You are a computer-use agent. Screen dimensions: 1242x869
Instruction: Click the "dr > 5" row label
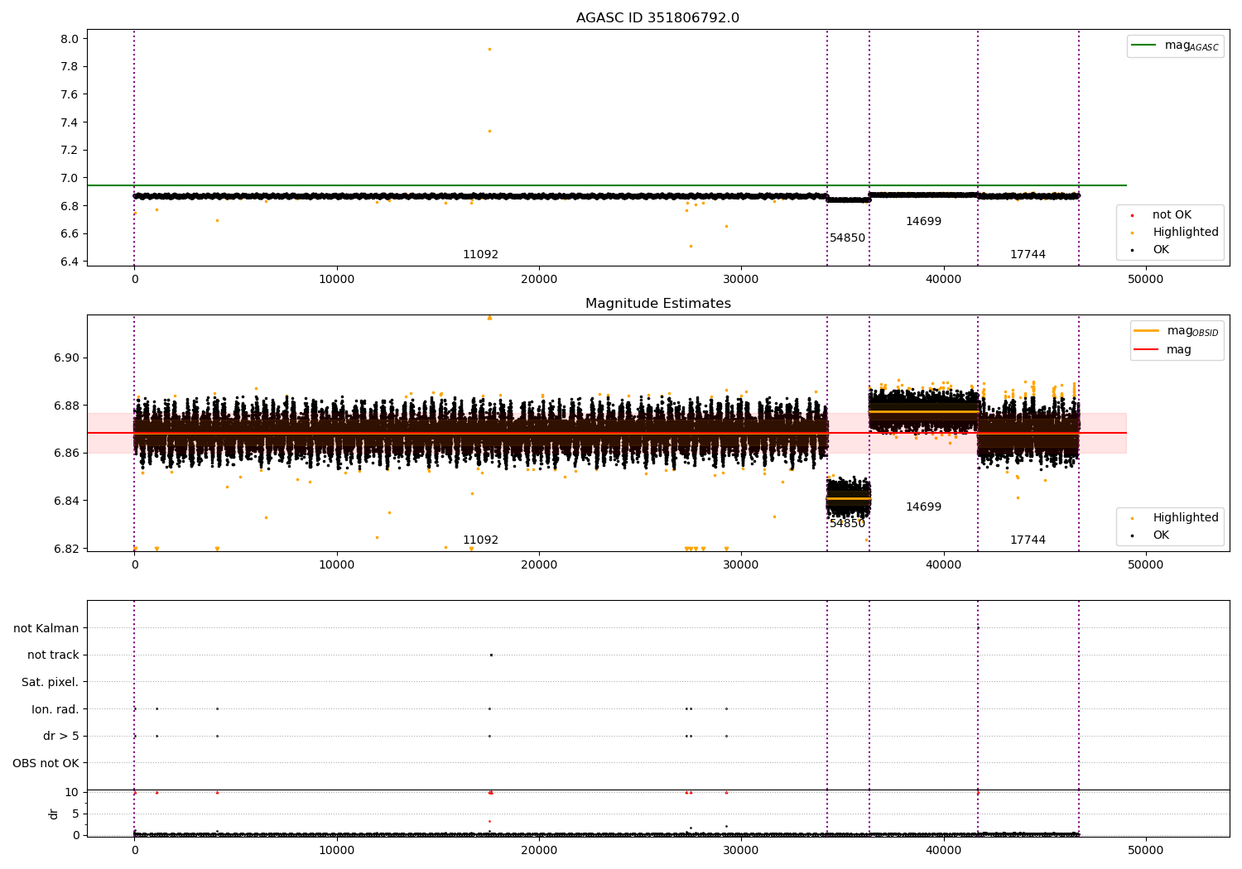click(61, 736)
